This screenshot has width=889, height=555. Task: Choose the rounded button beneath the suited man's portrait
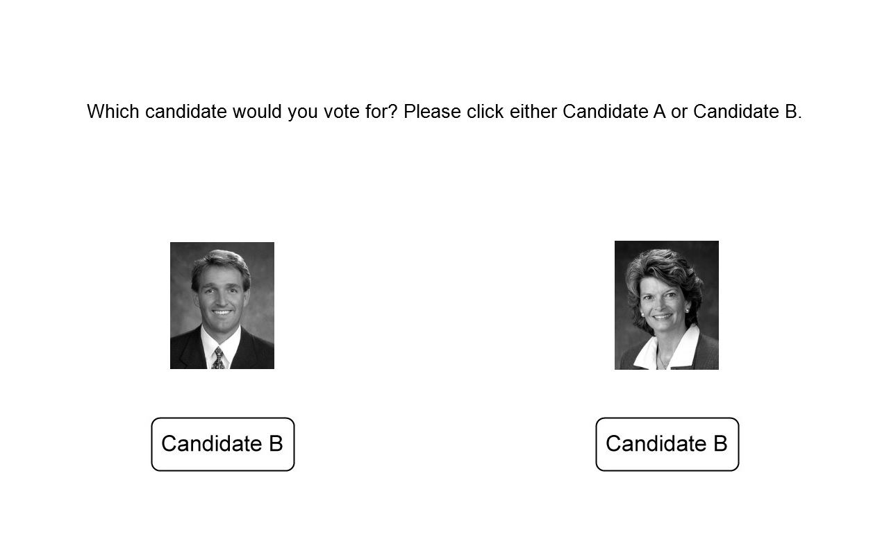coord(223,444)
